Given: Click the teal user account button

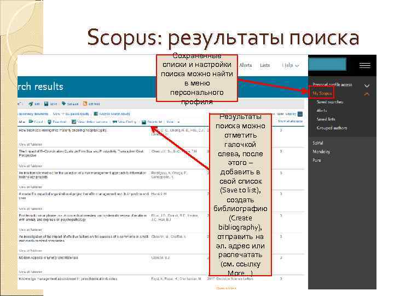Looking at the screenshot, I should [327, 65].
